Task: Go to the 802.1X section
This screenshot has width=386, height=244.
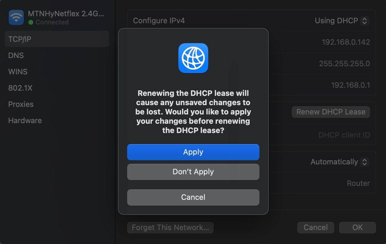Action: coord(20,88)
